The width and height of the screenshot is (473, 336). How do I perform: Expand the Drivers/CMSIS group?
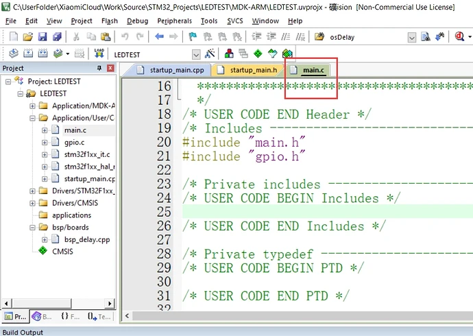click(32, 203)
